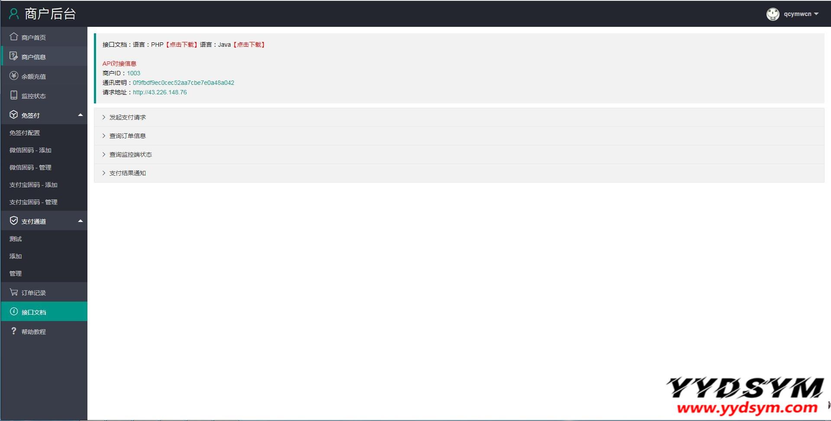Click the question mark icon for 帮助教程

click(14, 331)
